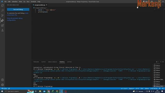Open the Explorer view in activity bar
165x93 pixels.
[2, 5]
